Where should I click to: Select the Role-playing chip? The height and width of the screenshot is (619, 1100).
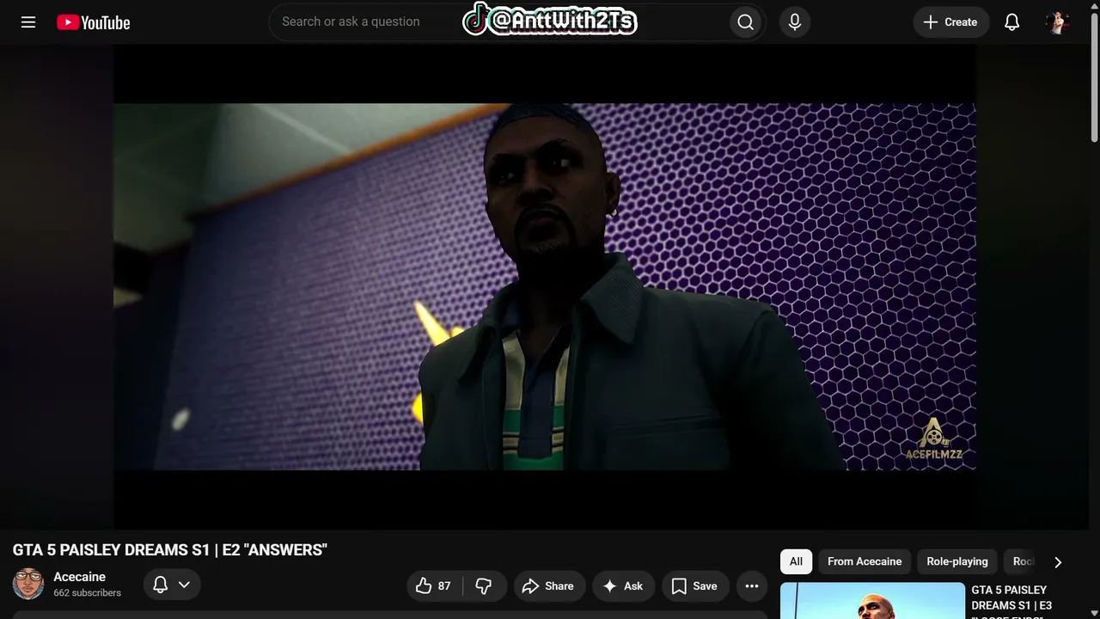957,561
